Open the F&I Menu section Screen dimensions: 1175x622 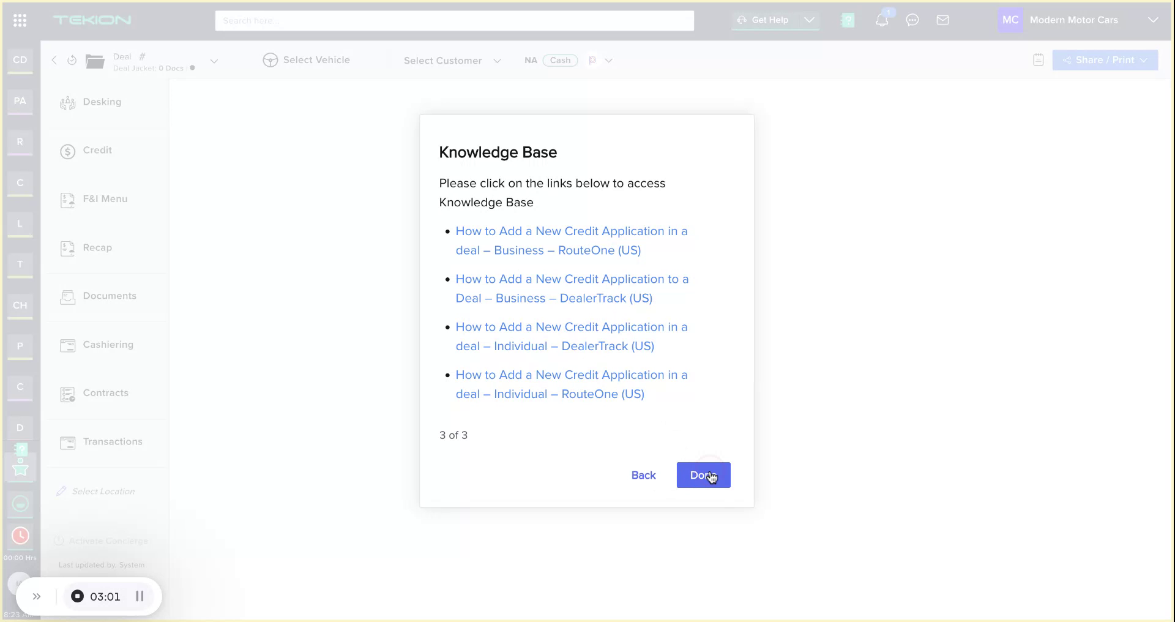coord(105,199)
